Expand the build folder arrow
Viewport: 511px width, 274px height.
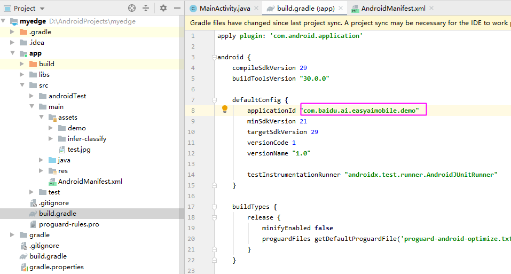tap(22, 64)
